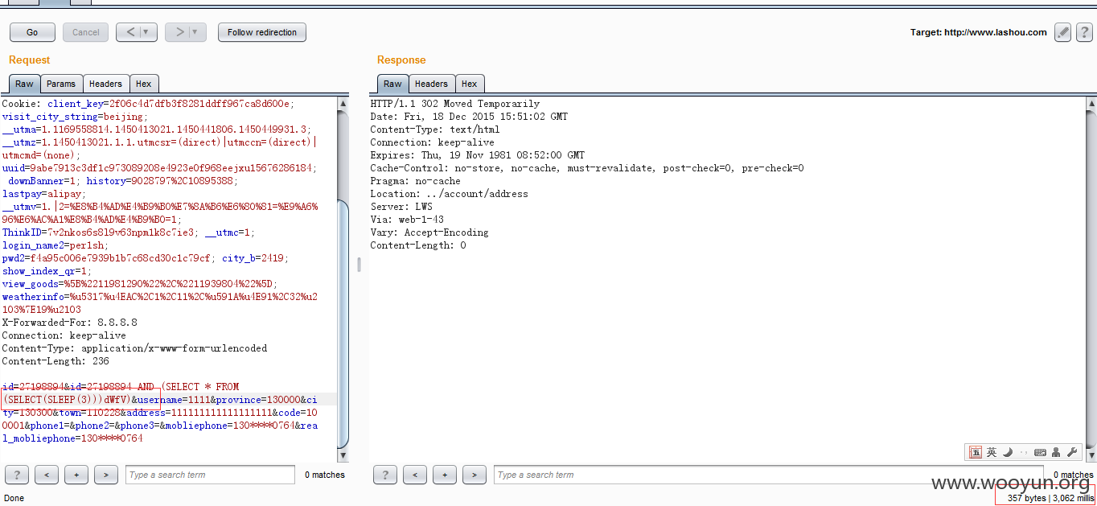Switch to the Request Params tab
The width and height of the screenshot is (1097, 506).
click(61, 84)
